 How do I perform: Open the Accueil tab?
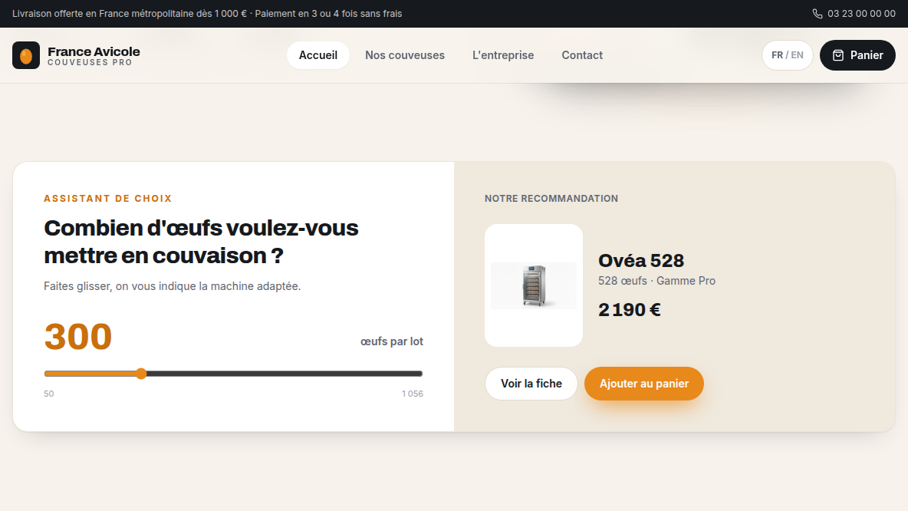[318, 55]
